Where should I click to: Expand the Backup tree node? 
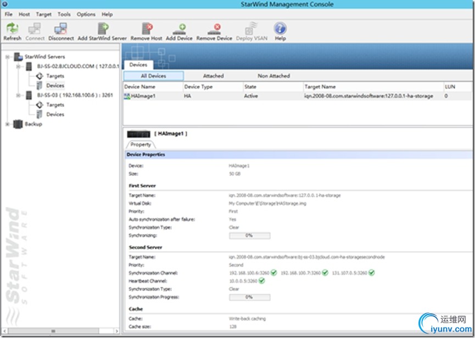click(x=8, y=124)
